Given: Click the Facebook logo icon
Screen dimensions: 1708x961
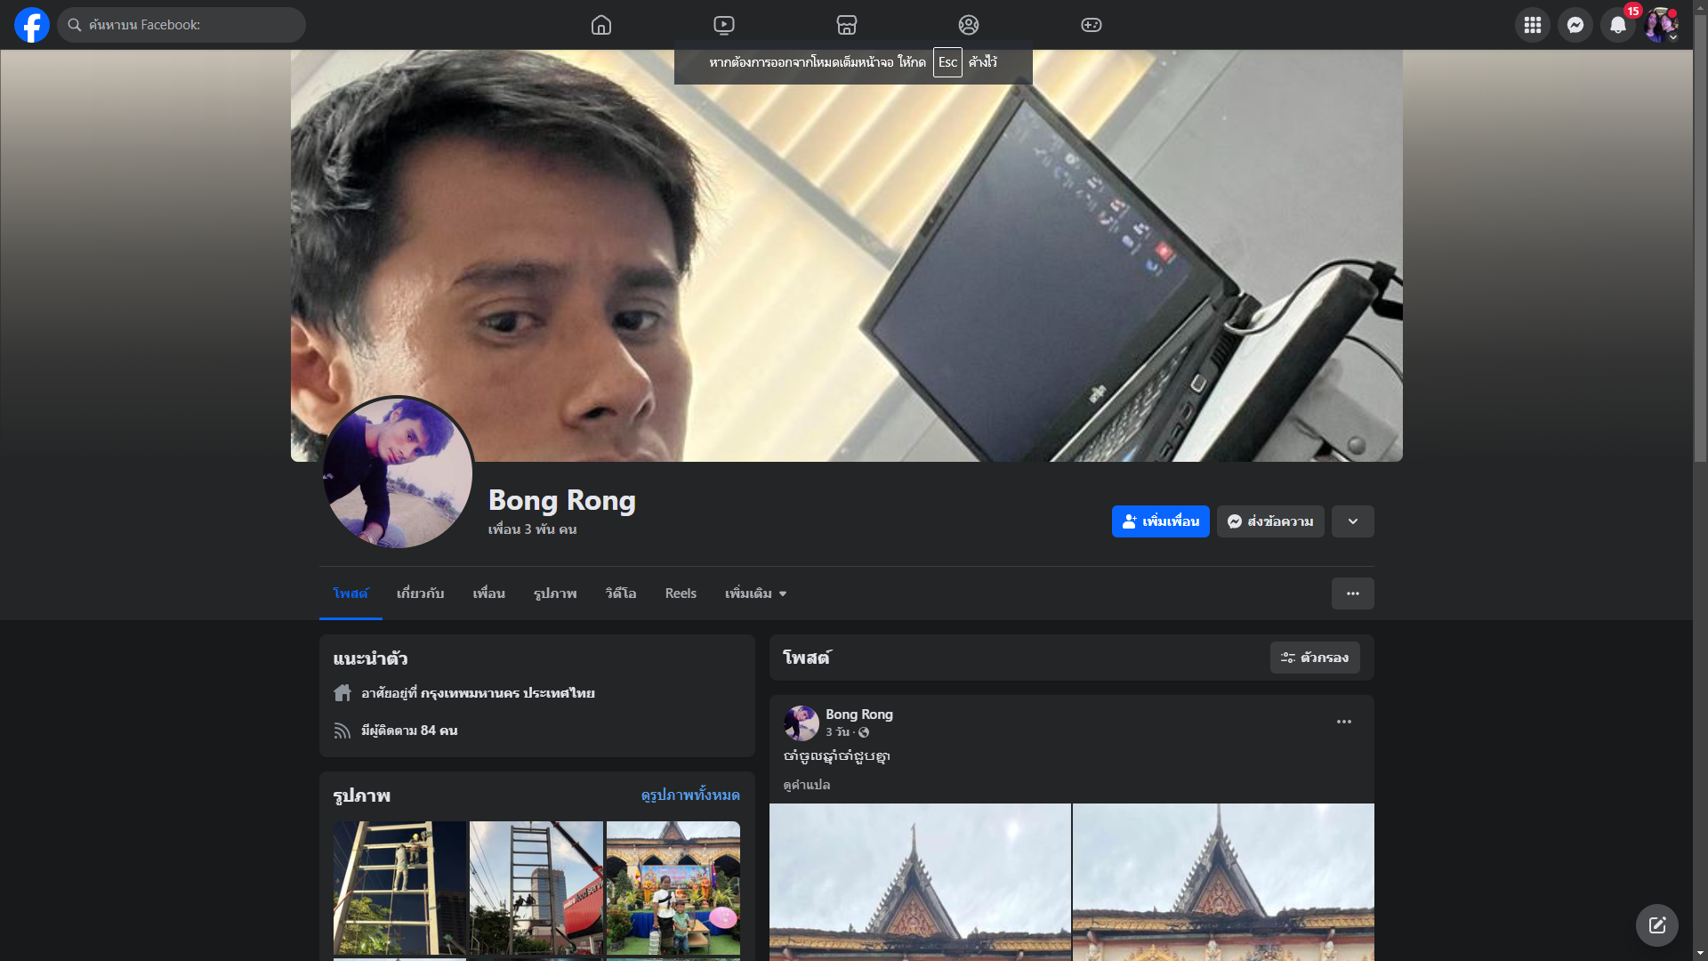Looking at the screenshot, I should pos(32,25).
